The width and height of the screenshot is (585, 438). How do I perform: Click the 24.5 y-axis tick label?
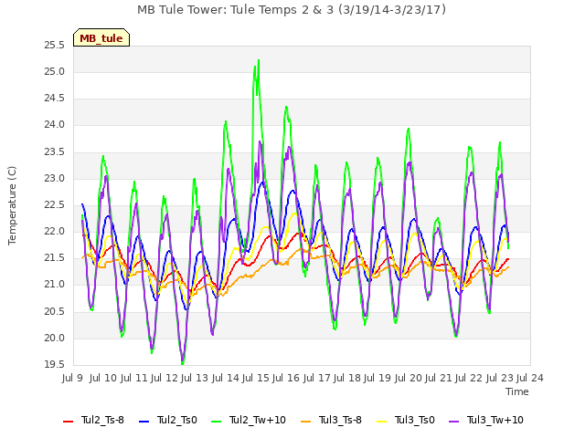55,99
